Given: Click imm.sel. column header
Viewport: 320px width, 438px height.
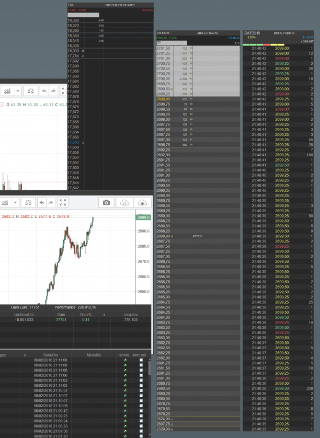Looking at the screenshot, I should click(x=140, y=355).
